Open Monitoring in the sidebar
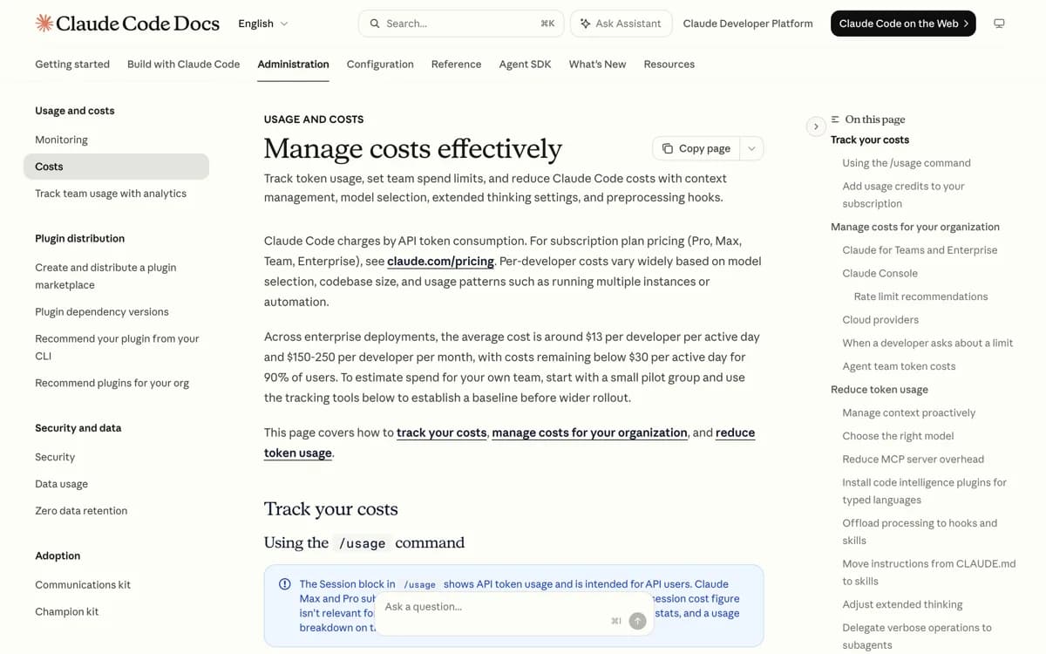1046x654 pixels. [x=61, y=140]
